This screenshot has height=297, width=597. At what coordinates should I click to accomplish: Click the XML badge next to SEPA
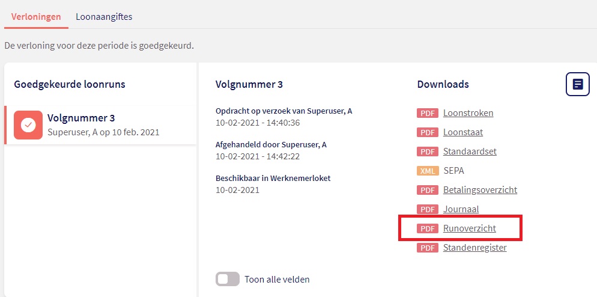click(428, 171)
